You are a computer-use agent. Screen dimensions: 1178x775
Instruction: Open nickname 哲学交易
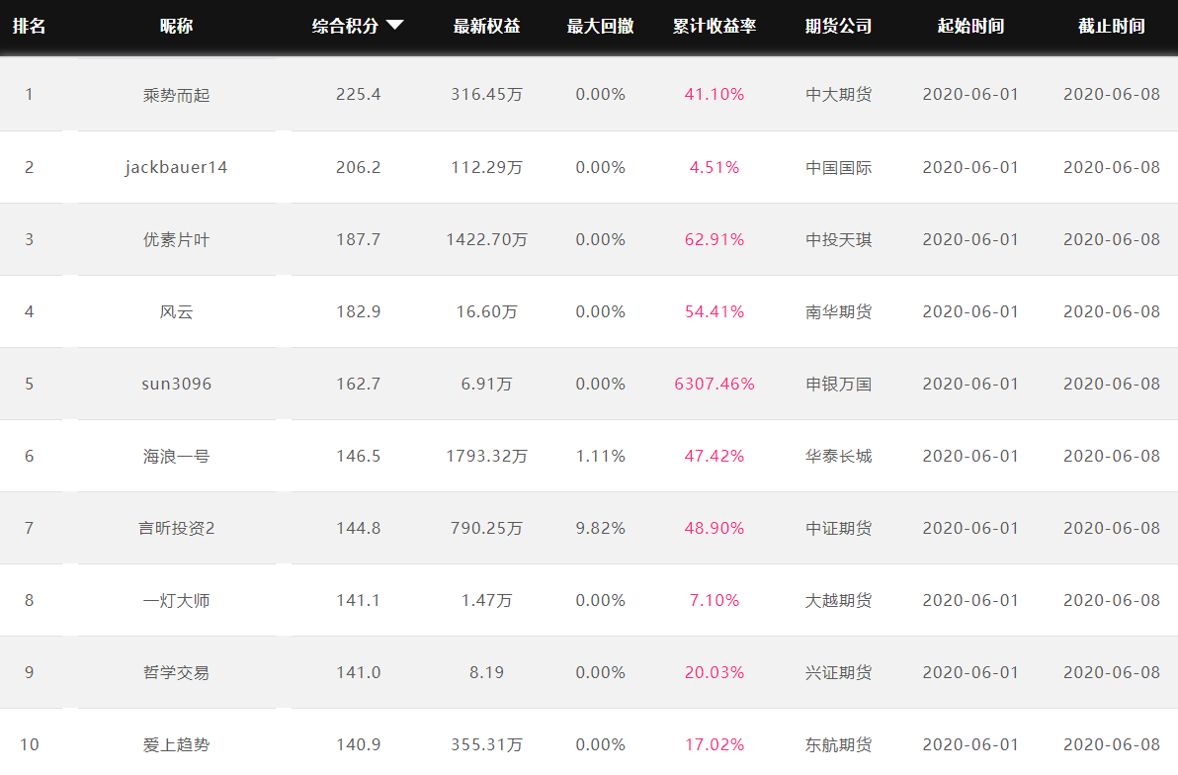click(x=177, y=673)
